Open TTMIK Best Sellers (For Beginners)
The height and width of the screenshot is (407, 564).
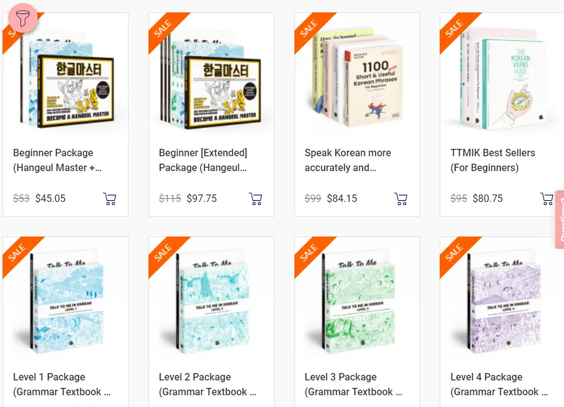click(x=493, y=160)
